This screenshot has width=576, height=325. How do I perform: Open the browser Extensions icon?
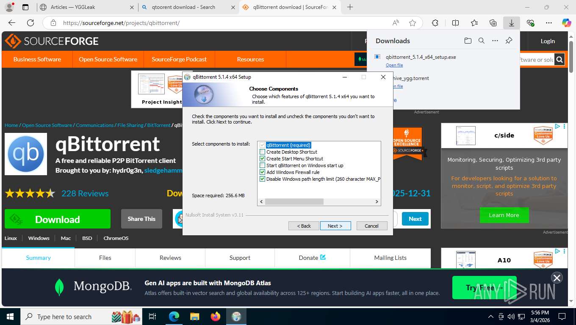(435, 23)
